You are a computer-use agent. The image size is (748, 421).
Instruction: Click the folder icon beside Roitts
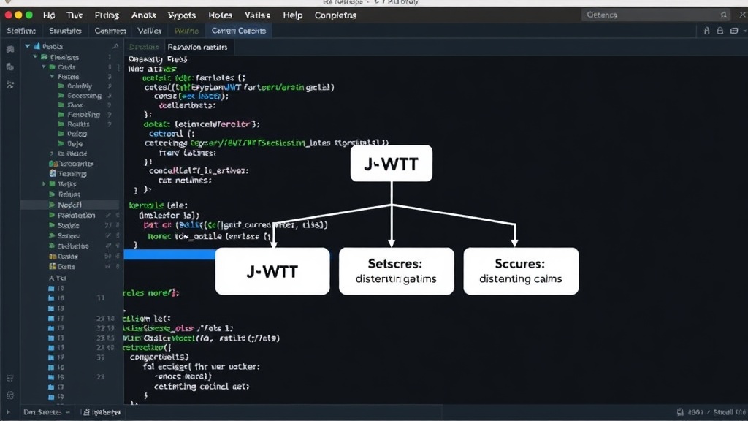pyautogui.click(x=61, y=124)
